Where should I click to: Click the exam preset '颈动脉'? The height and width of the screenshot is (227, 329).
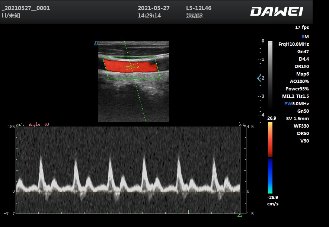tap(194, 16)
